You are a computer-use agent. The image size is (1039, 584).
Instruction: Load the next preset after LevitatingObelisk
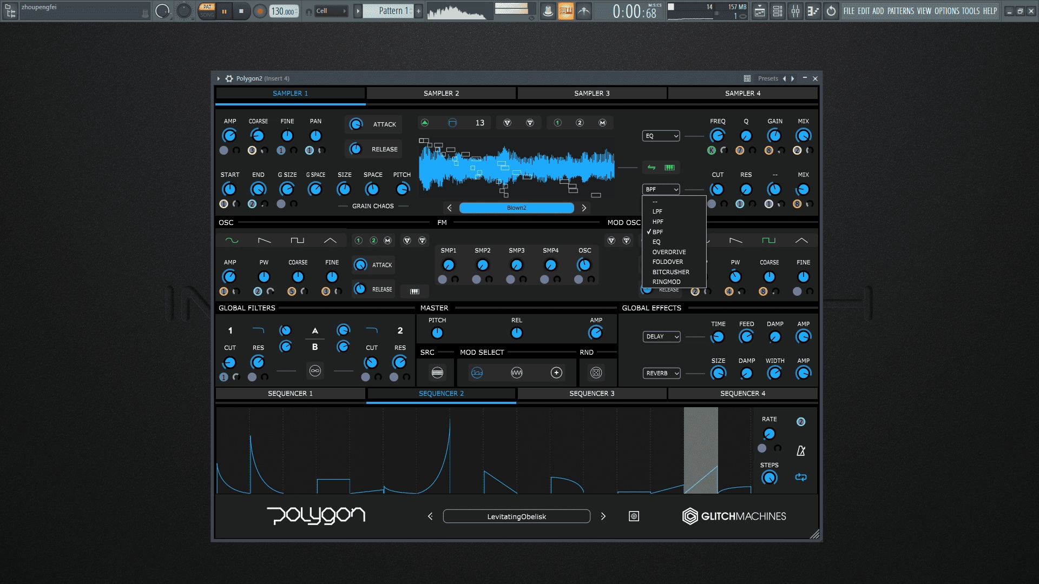tap(603, 516)
